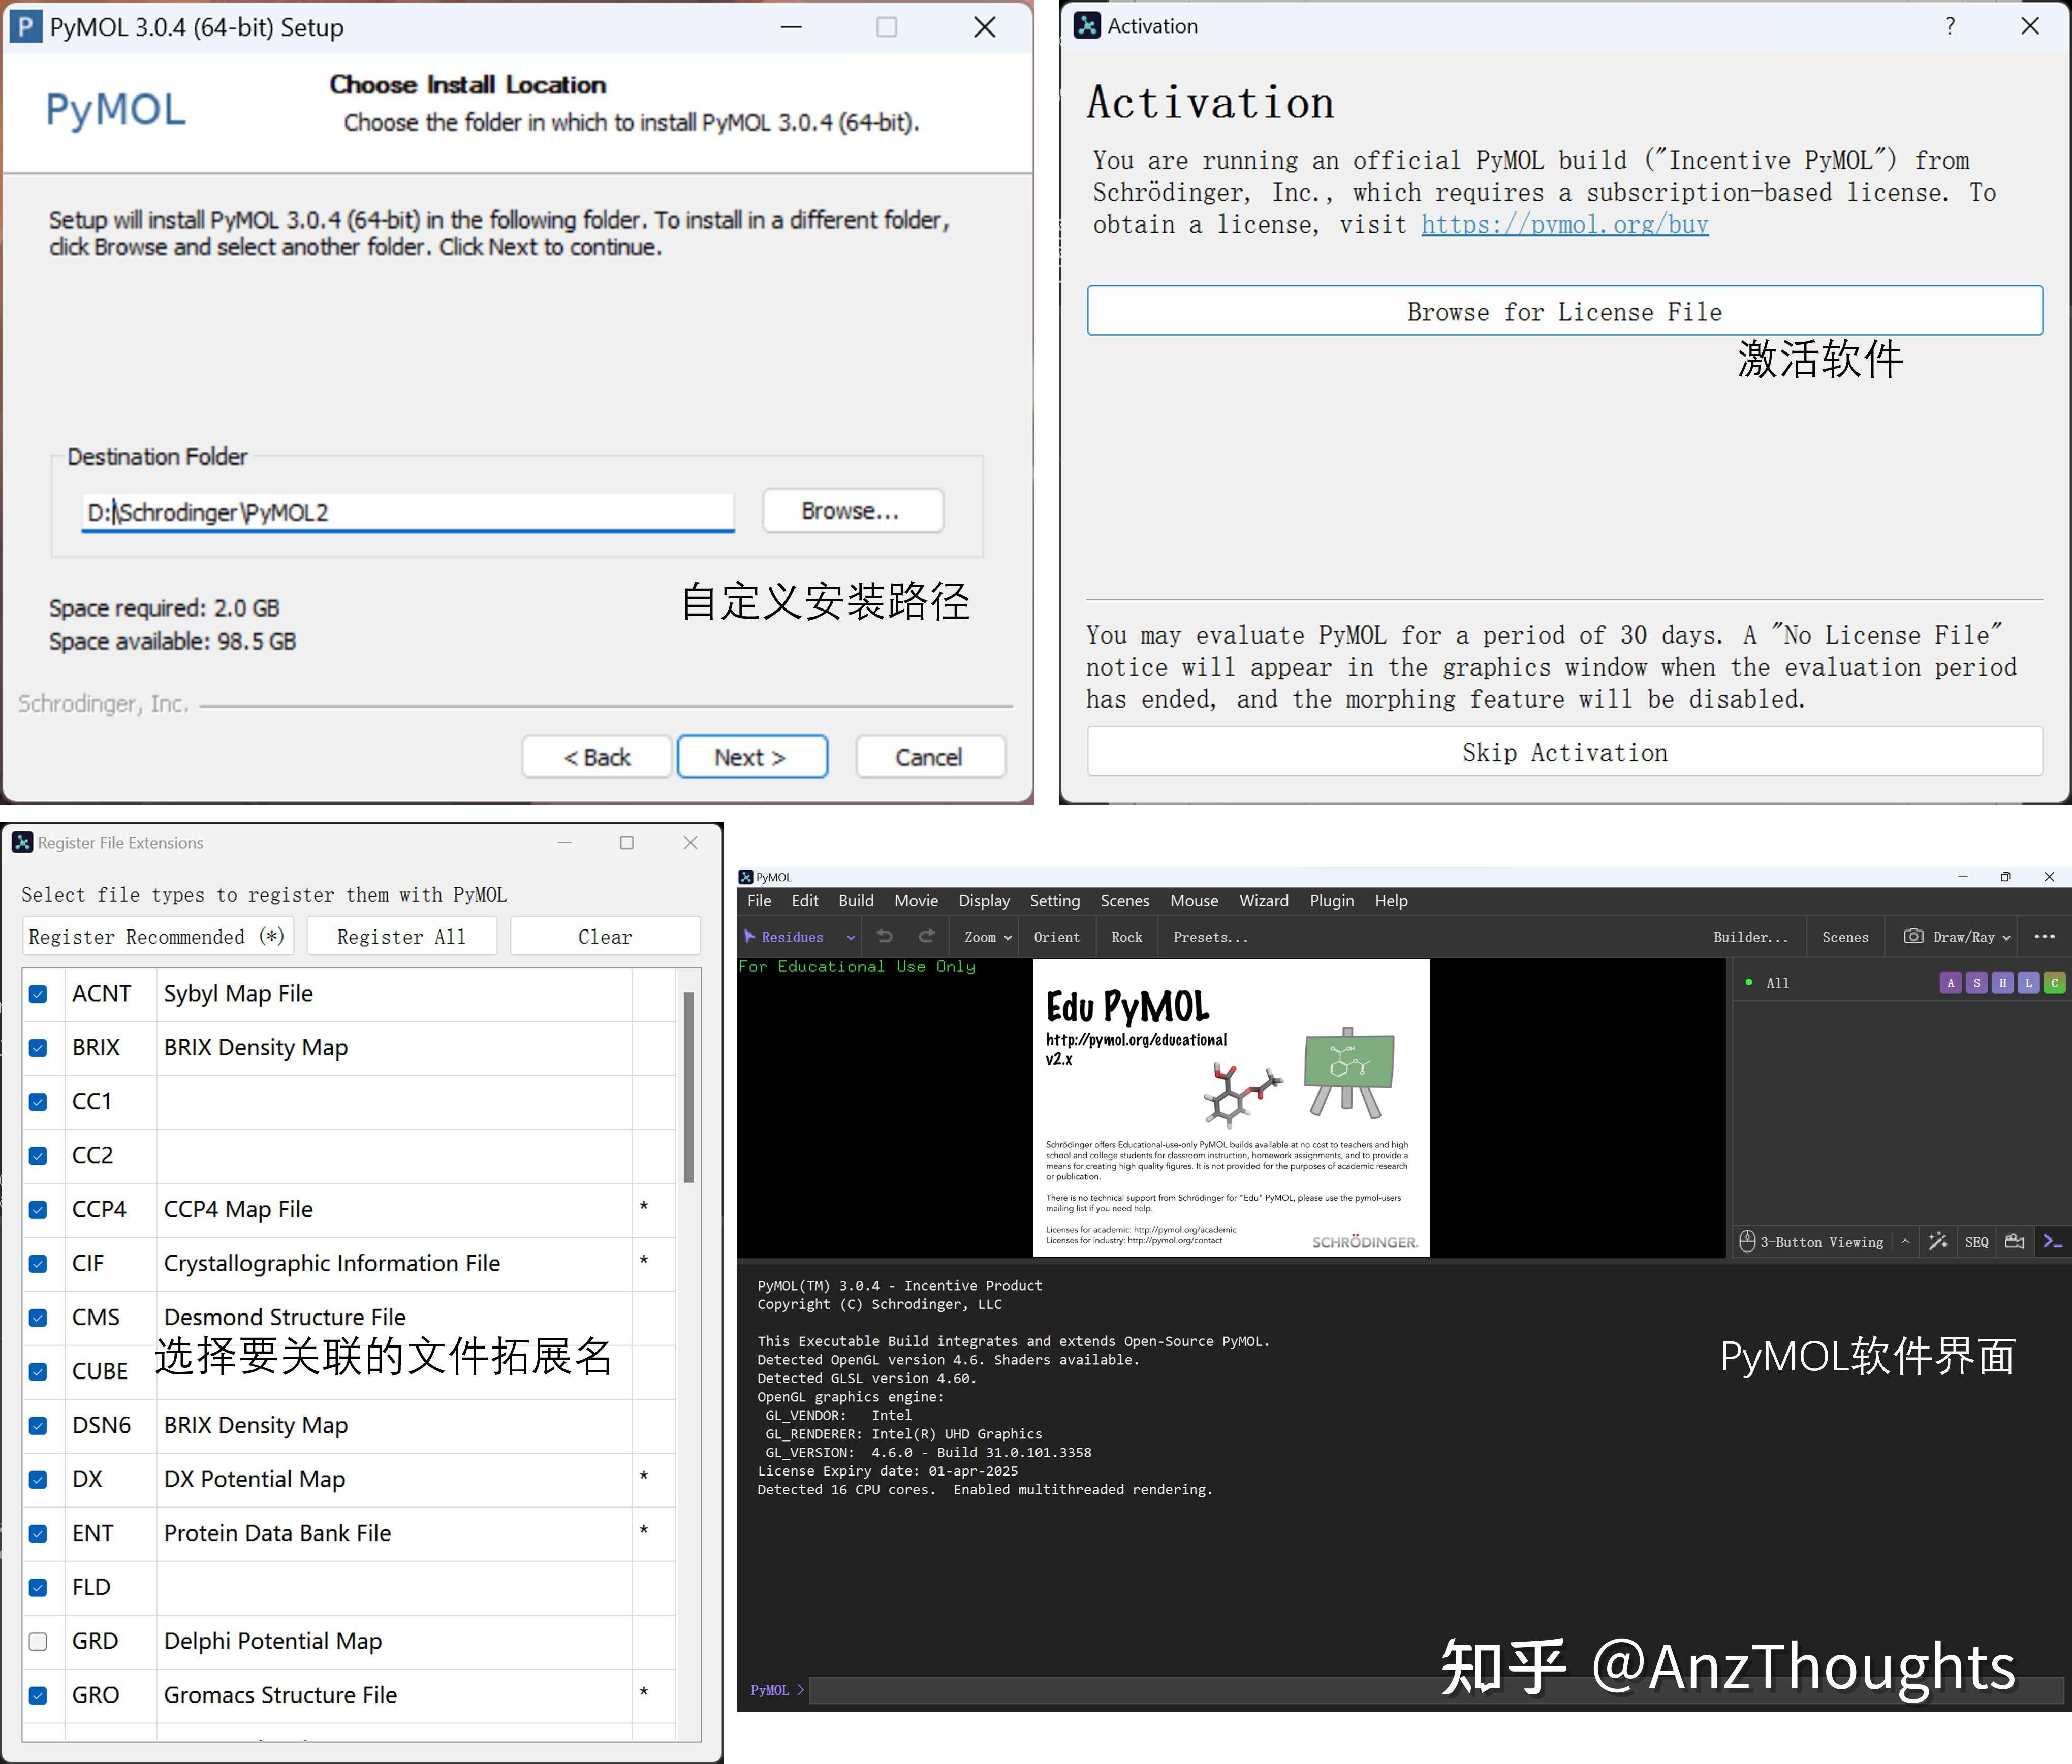Viewport: 2072px width, 1764px height.
Task: Open the Wizard menu
Action: tap(1263, 901)
